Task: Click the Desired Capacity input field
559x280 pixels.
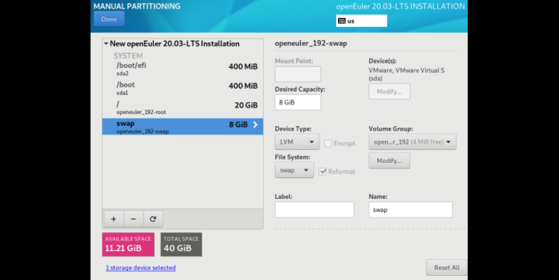Action: [x=297, y=102]
